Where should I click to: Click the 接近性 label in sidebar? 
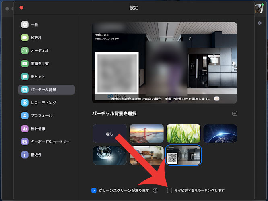[x=36, y=155]
